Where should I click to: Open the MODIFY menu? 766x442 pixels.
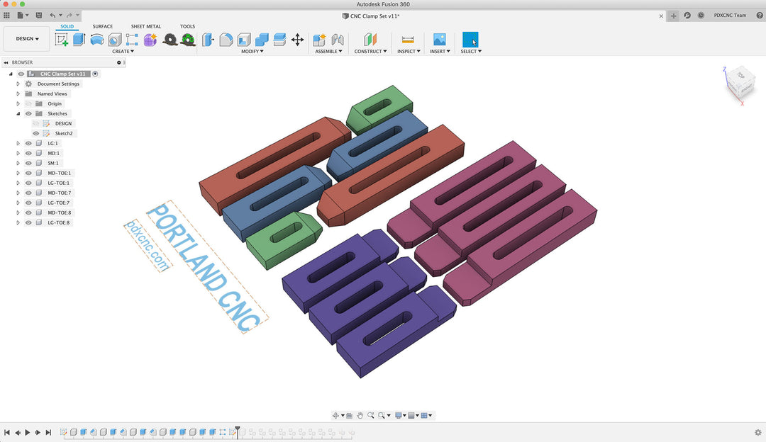click(252, 51)
